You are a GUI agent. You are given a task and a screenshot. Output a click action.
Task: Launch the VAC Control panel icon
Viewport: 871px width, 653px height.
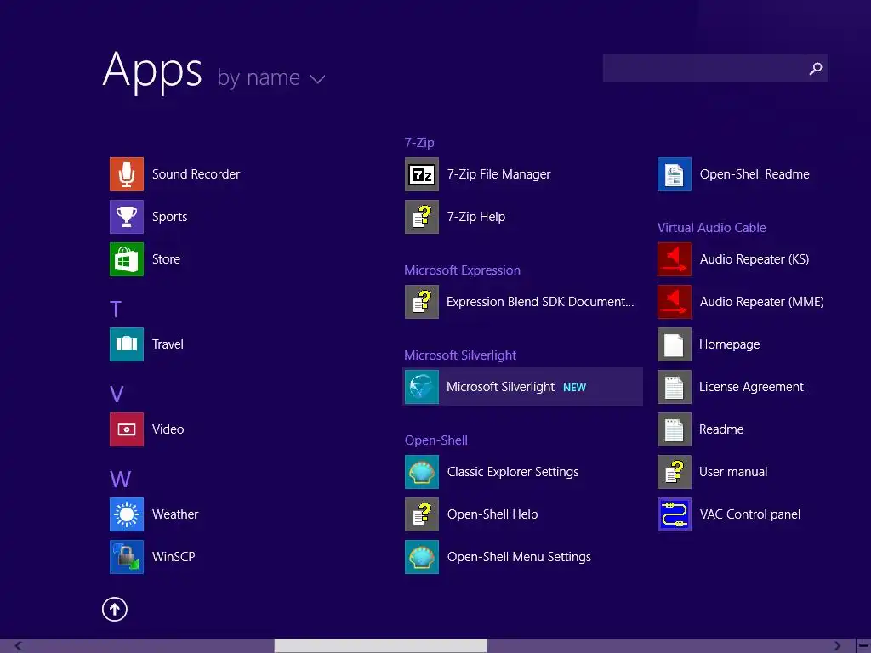coord(675,514)
